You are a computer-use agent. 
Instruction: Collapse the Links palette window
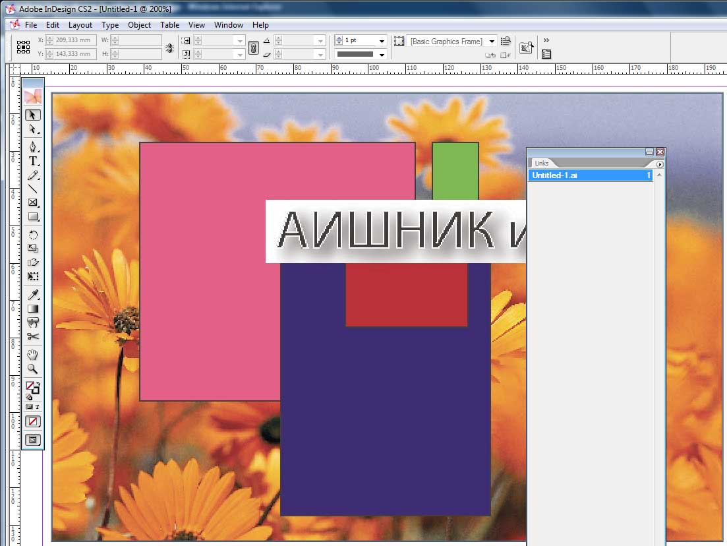coord(649,152)
